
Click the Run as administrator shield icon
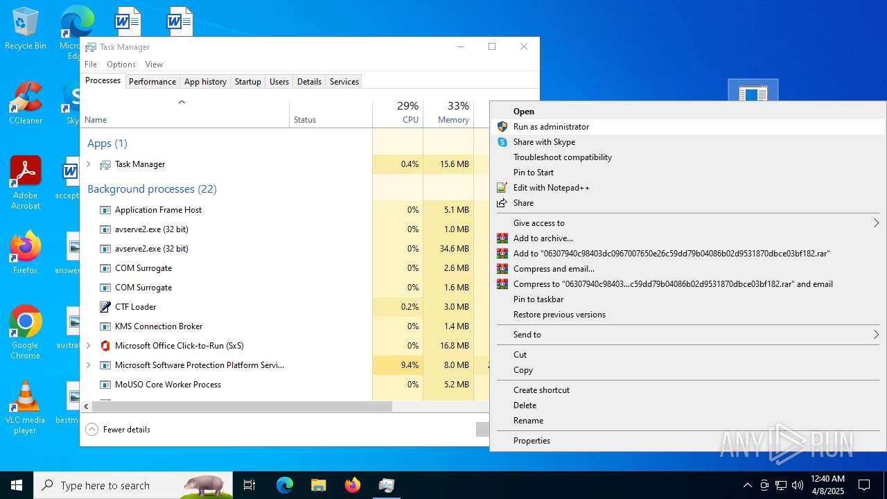coord(502,127)
